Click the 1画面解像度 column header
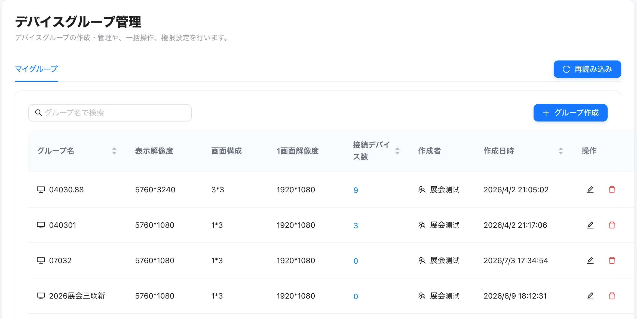The image size is (637, 319). point(298,151)
